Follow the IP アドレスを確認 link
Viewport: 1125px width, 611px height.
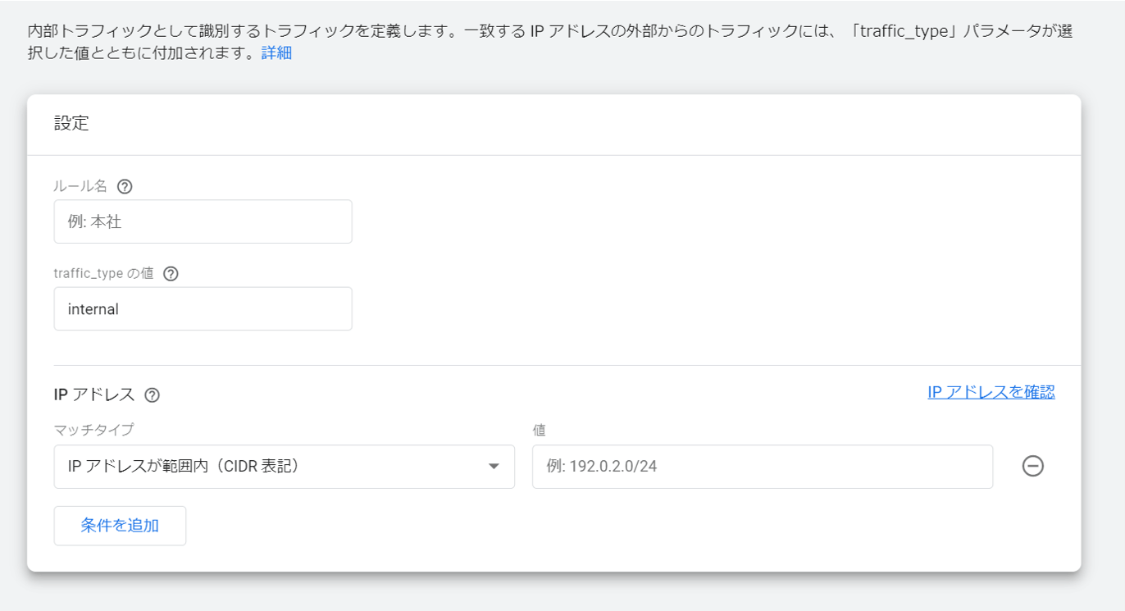(x=991, y=392)
